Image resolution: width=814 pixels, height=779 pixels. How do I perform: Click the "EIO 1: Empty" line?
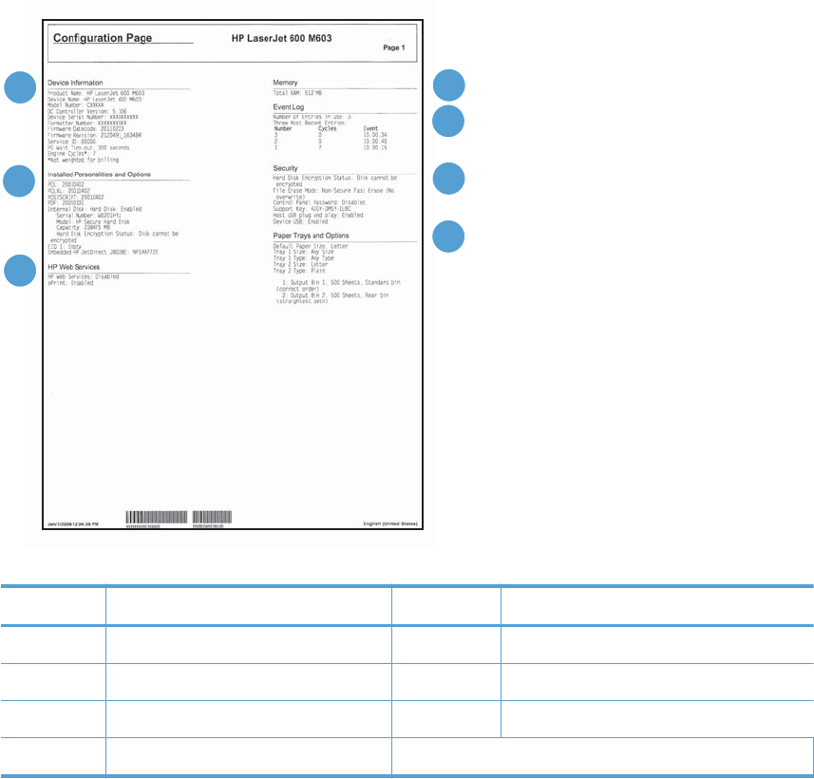[x=65, y=247]
